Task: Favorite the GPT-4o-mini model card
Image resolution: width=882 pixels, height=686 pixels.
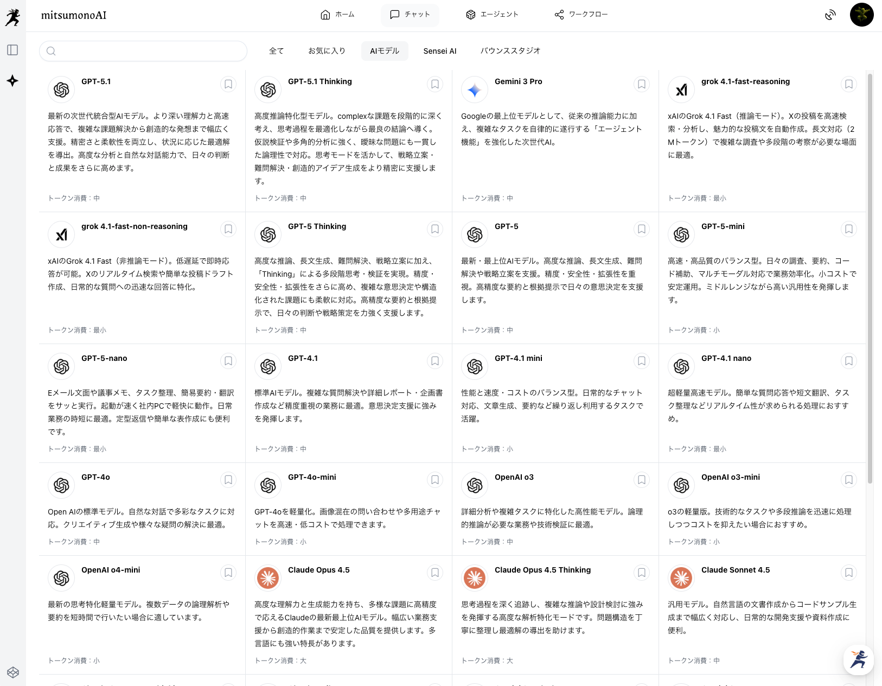Action: pos(435,480)
